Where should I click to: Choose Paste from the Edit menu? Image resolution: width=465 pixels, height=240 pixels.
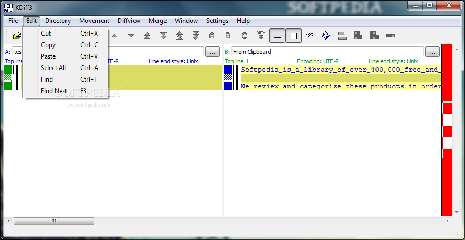[65, 56]
